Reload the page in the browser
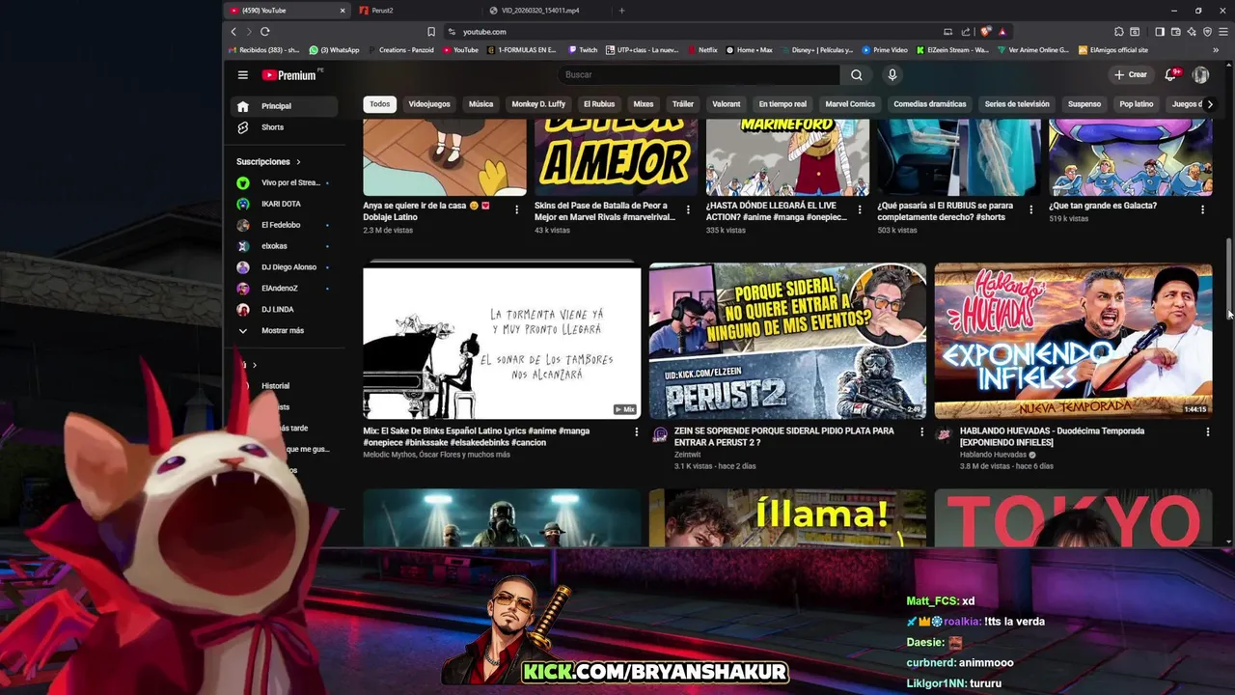 pos(264,32)
